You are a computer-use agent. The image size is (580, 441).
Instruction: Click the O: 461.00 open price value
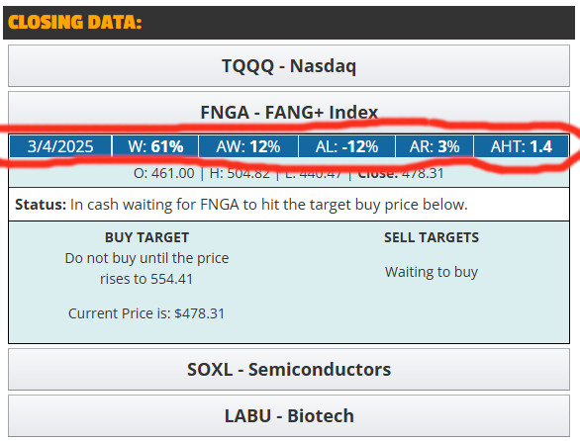[164, 173]
